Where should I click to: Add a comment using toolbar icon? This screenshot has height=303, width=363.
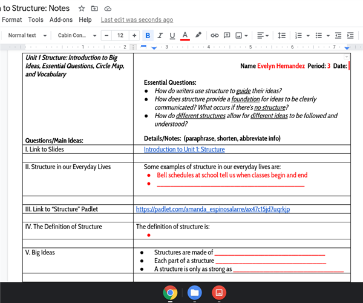pos(227,36)
